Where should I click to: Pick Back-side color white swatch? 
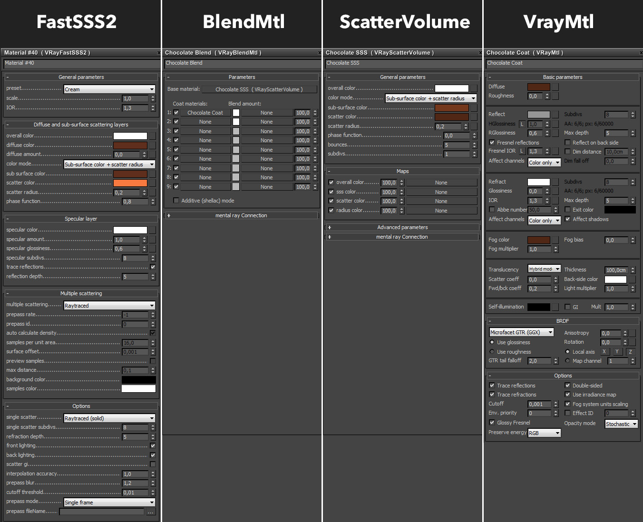[x=615, y=280]
